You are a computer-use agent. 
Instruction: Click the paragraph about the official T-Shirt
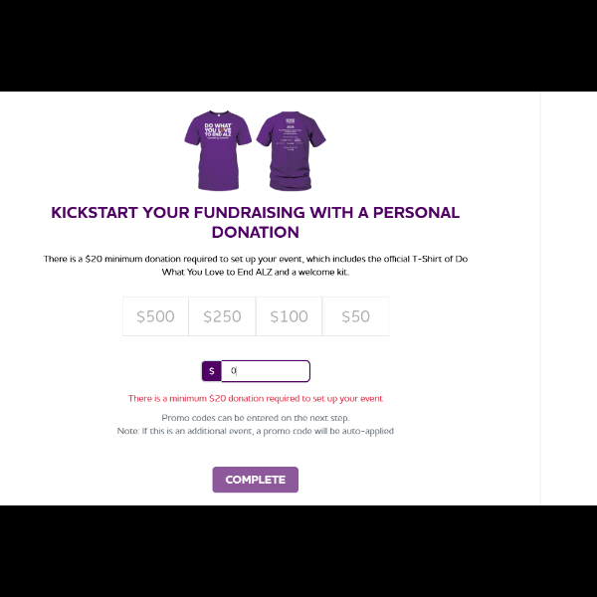point(255,265)
